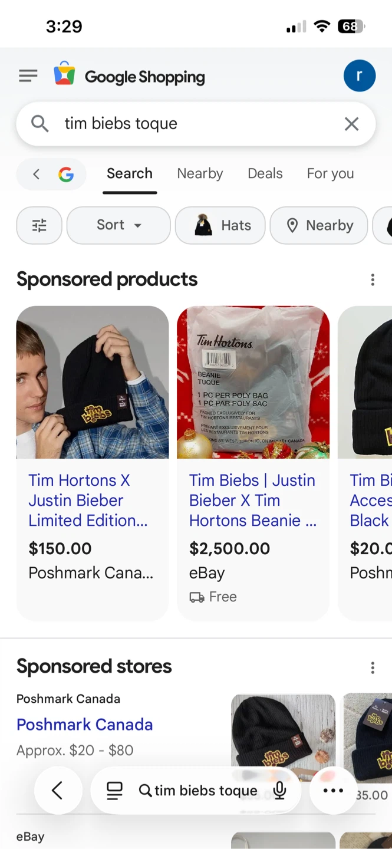Screen dimensions: 392x849
Task: Tap the screen share icon in bottom bar
Action: point(114,791)
